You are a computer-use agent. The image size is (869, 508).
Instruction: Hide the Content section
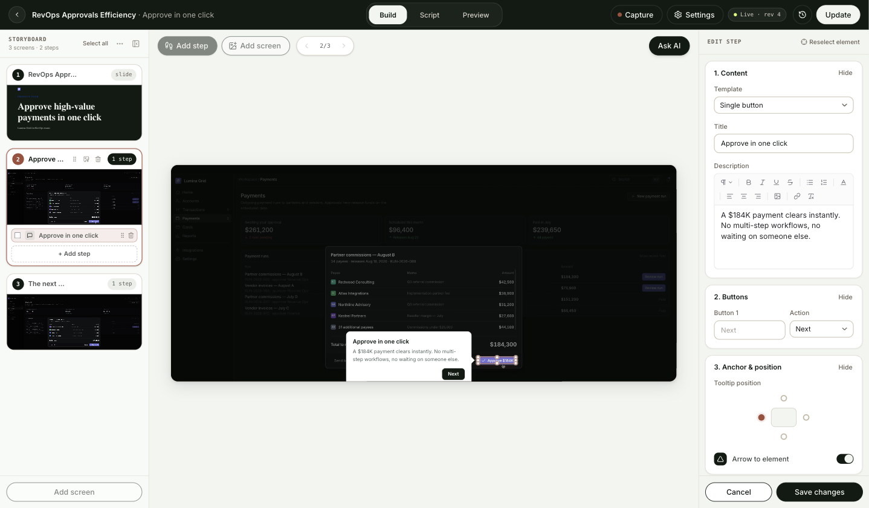click(x=845, y=73)
